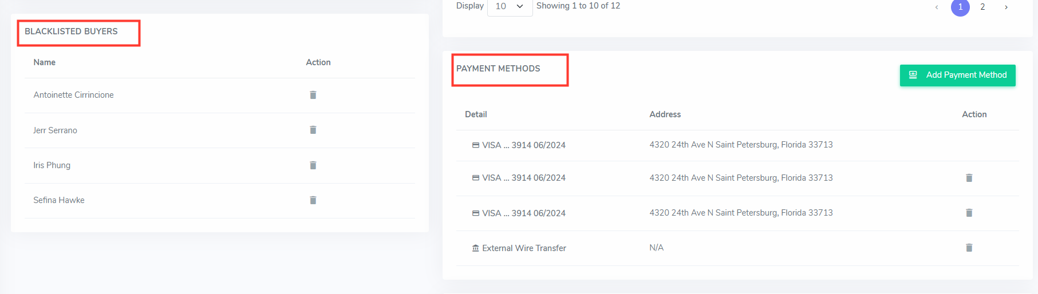Viewport: 1038px width, 294px height.
Task: Click the Detail column header
Action: 475,114
